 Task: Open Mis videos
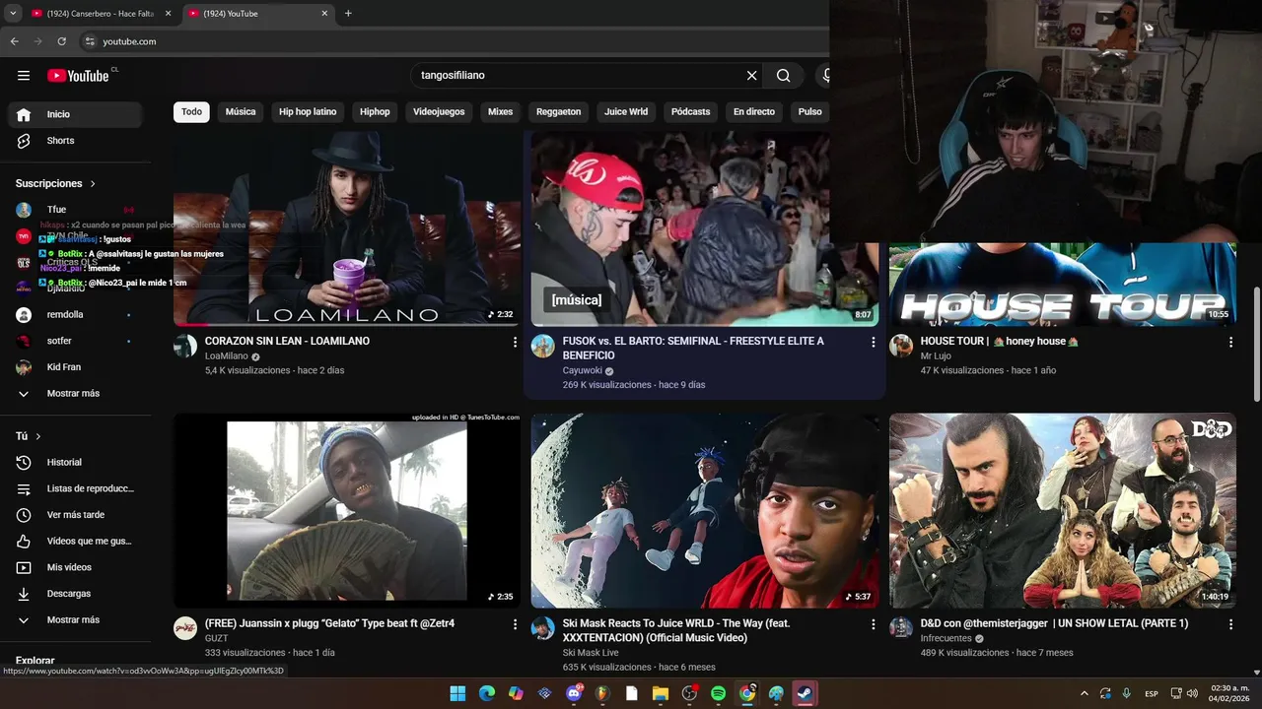click(75, 567)
